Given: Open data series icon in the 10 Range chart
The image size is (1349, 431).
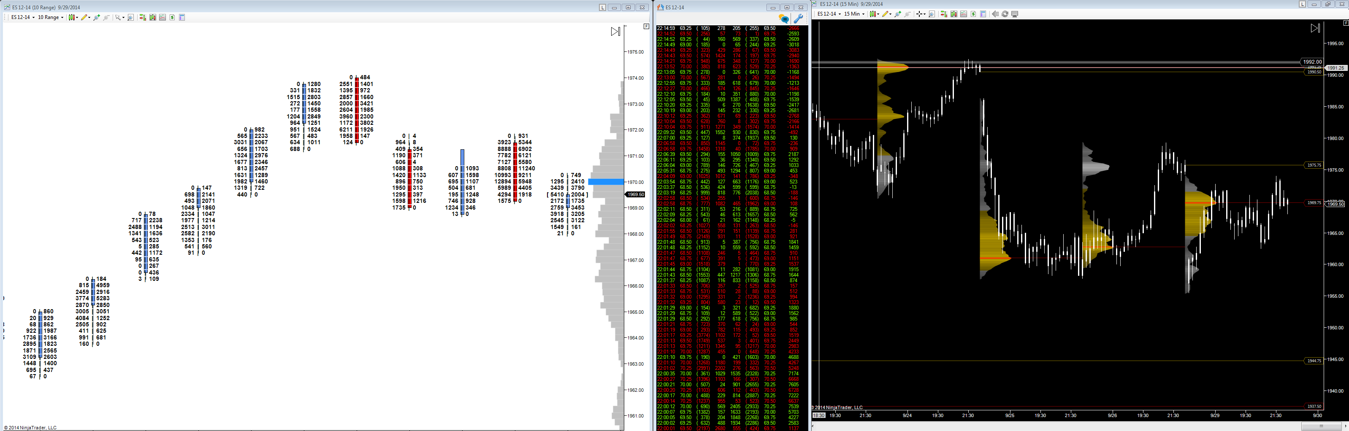Looking at the screenshot, I should pyautogui.click(x=152, y=17).
